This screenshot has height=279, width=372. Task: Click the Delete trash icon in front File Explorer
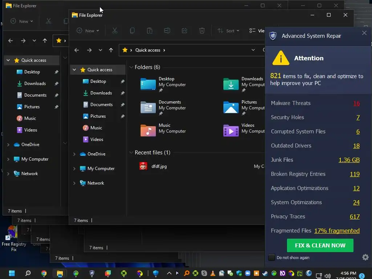tap(202, 31)
